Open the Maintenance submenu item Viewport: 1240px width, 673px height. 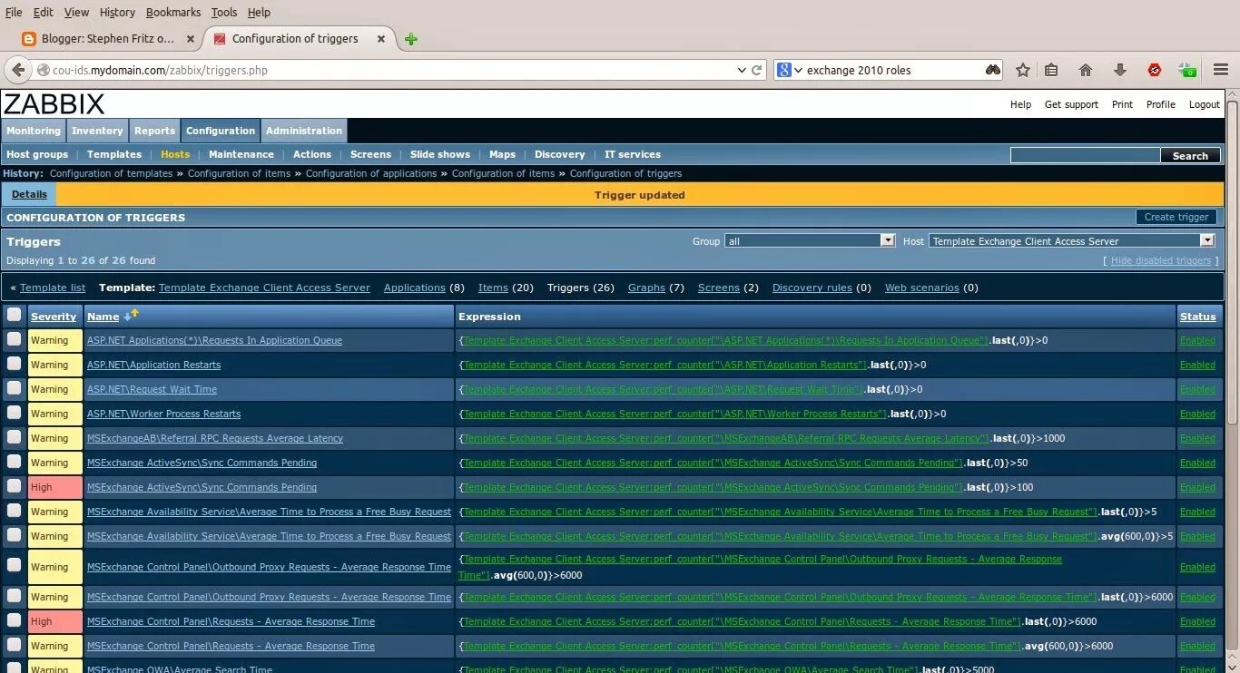[241, 154]
